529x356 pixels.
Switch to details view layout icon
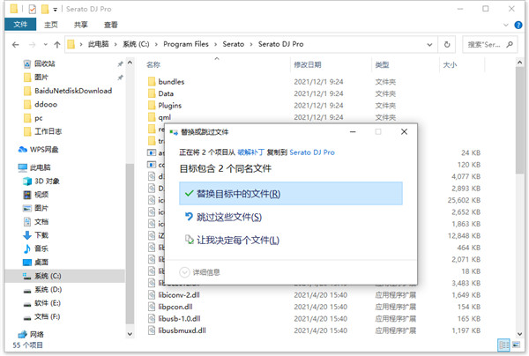click(x=503, y=345)
